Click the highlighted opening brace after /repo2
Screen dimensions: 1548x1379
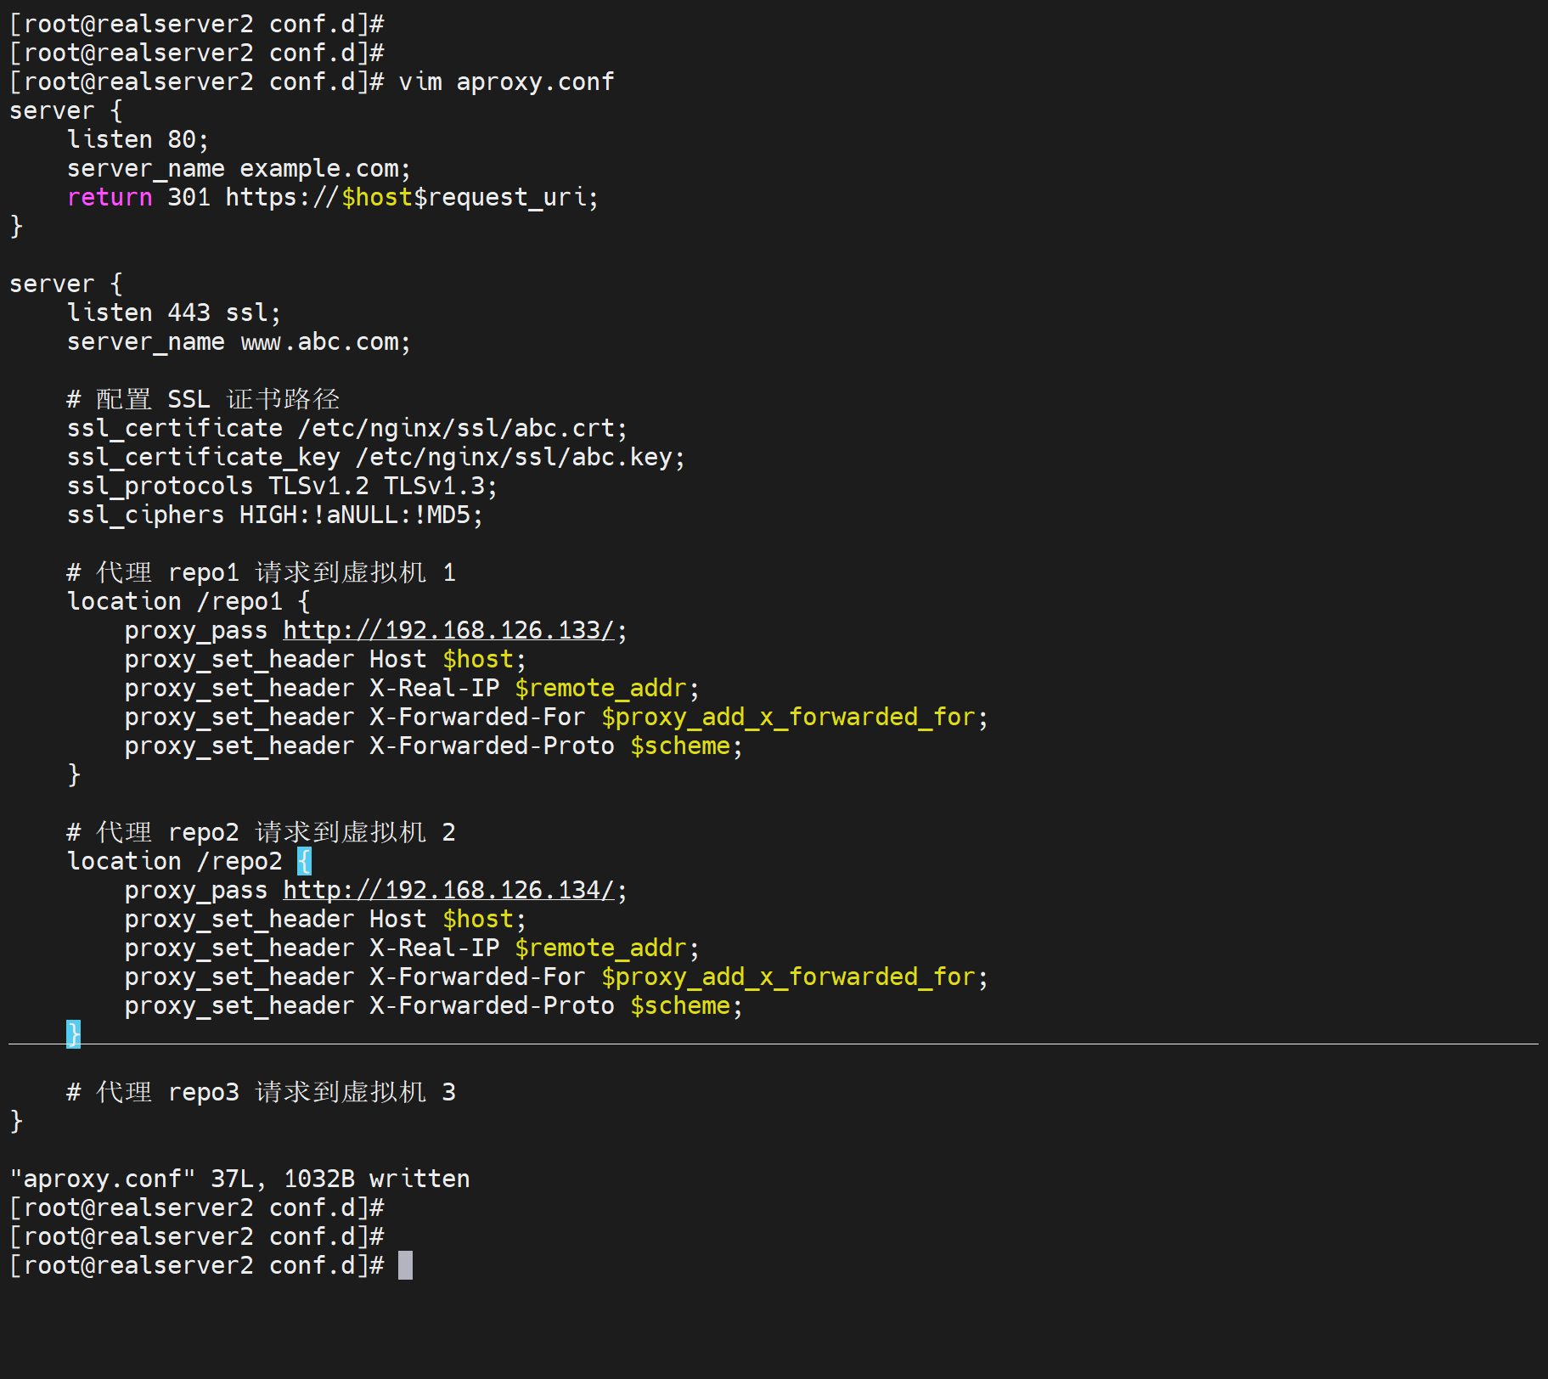tap(304, 861)
